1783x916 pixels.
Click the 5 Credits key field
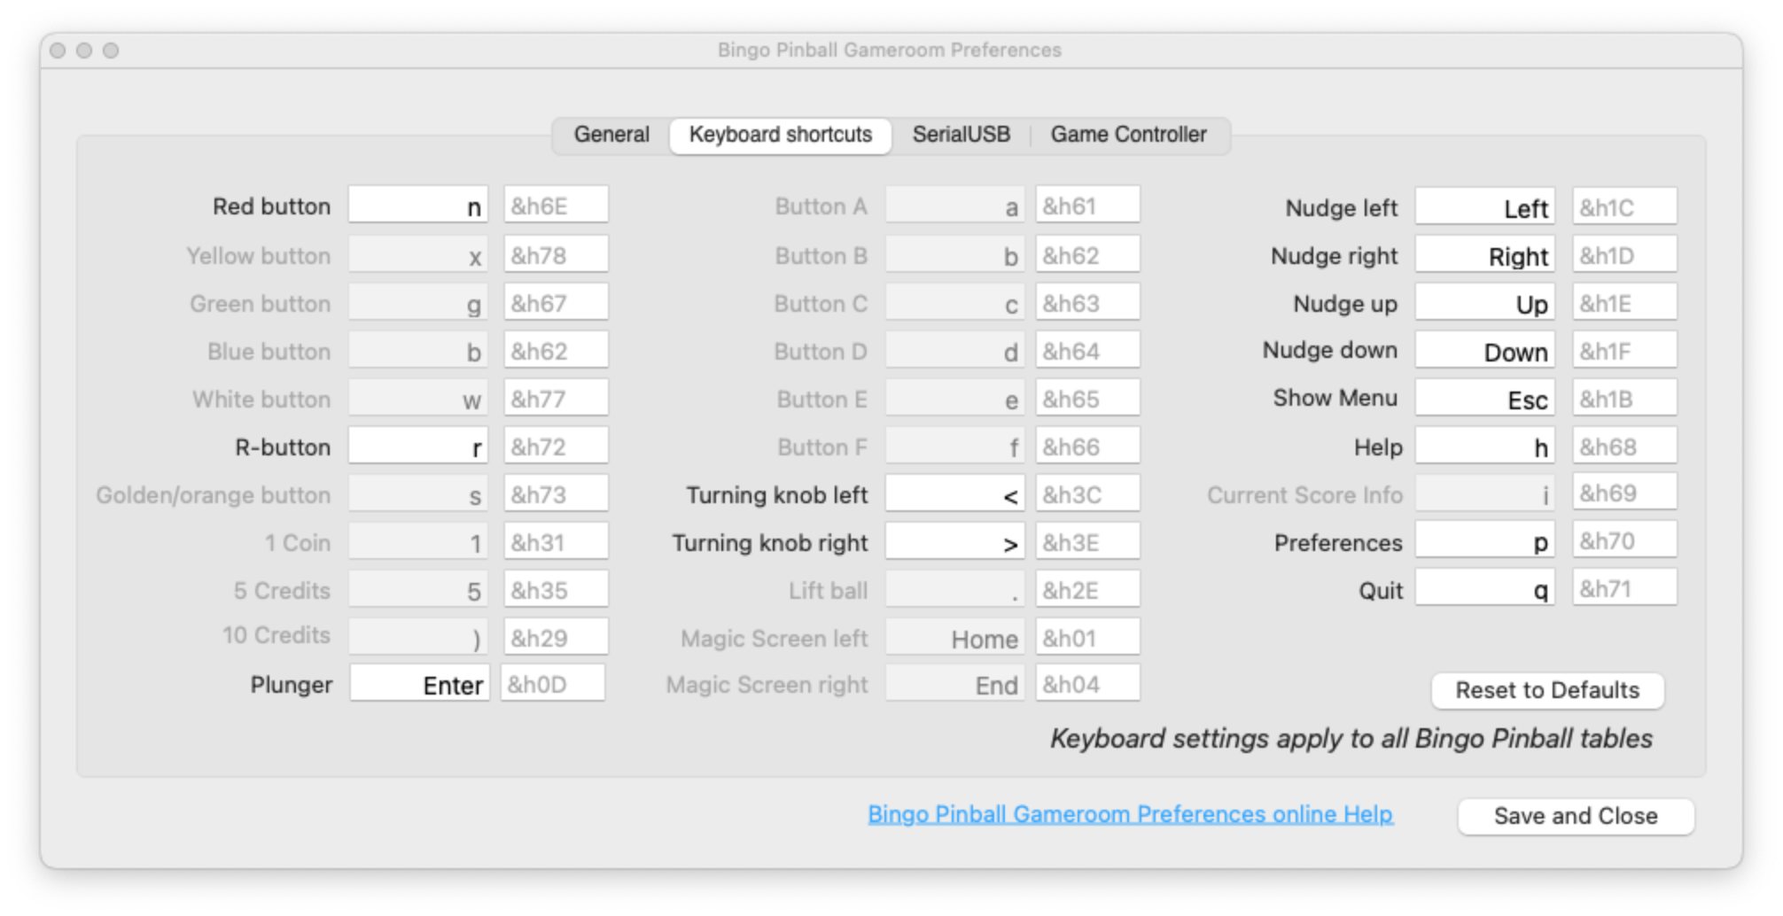(x=418, y=589)
